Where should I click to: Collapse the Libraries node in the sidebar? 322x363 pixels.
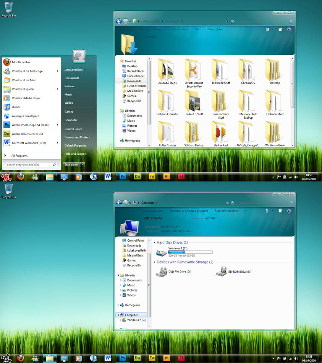pos(119,110)
